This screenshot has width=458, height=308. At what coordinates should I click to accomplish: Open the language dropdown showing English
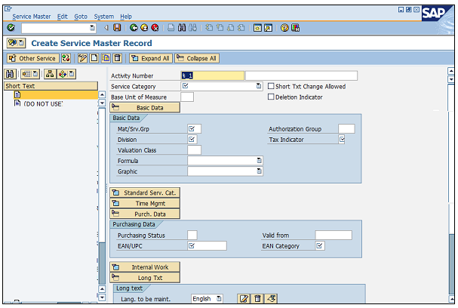click(219, 299)
